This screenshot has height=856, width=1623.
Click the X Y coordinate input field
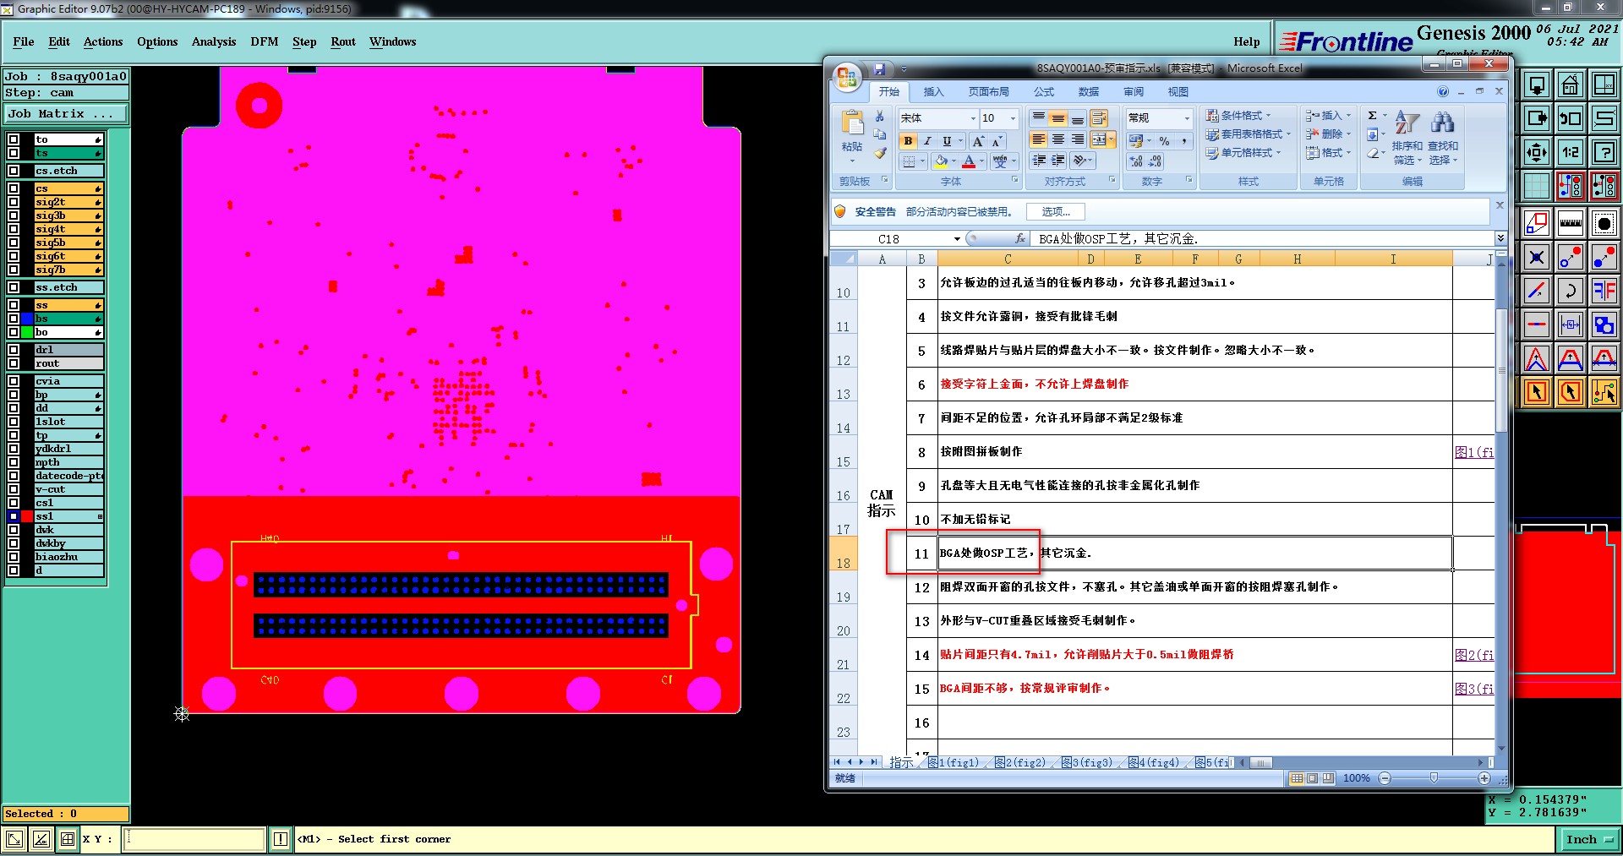(194, 839)
